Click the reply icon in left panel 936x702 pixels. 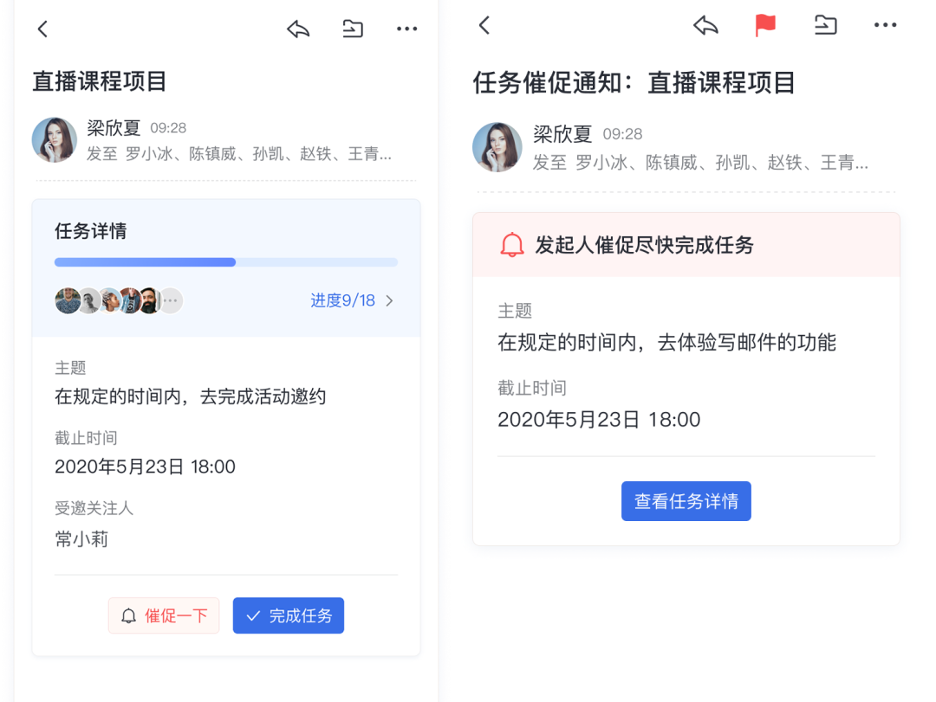click(x=298, y=29)
